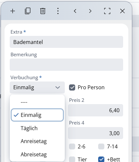Click the plus icon to add new extra
Image resolution: width=139 pixels, height=162 pixels.
point(13,11)
